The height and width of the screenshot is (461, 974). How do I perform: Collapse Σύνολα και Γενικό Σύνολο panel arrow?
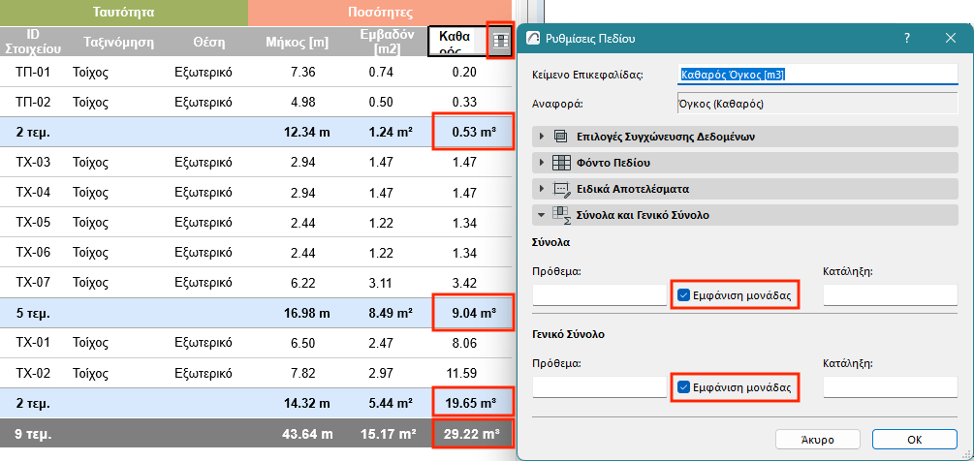click(542, 215)
